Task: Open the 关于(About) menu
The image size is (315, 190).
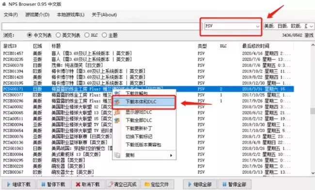Action: click(104, 15)
